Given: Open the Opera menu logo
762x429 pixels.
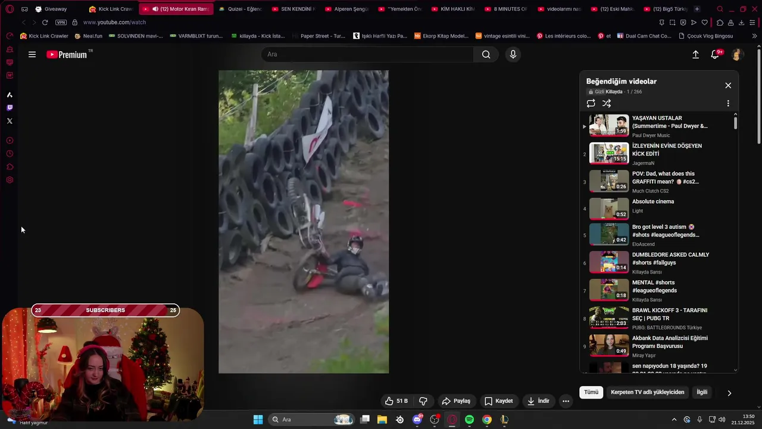Looking at the screenshot, I should pyautogui.click(x=10, y=9).
